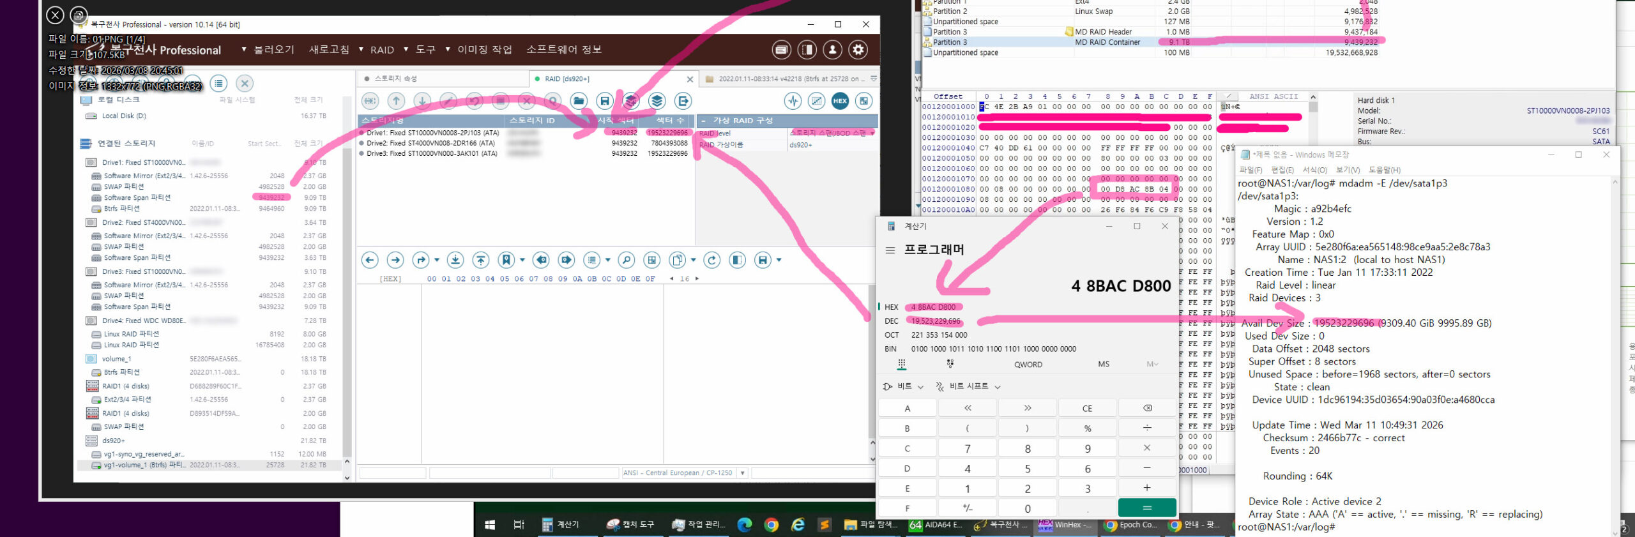The height and width of the screenshot is (537, 1635).
Task: Expand the calculator 비트 시프트 dropdown
Action: tap(968, 386)
